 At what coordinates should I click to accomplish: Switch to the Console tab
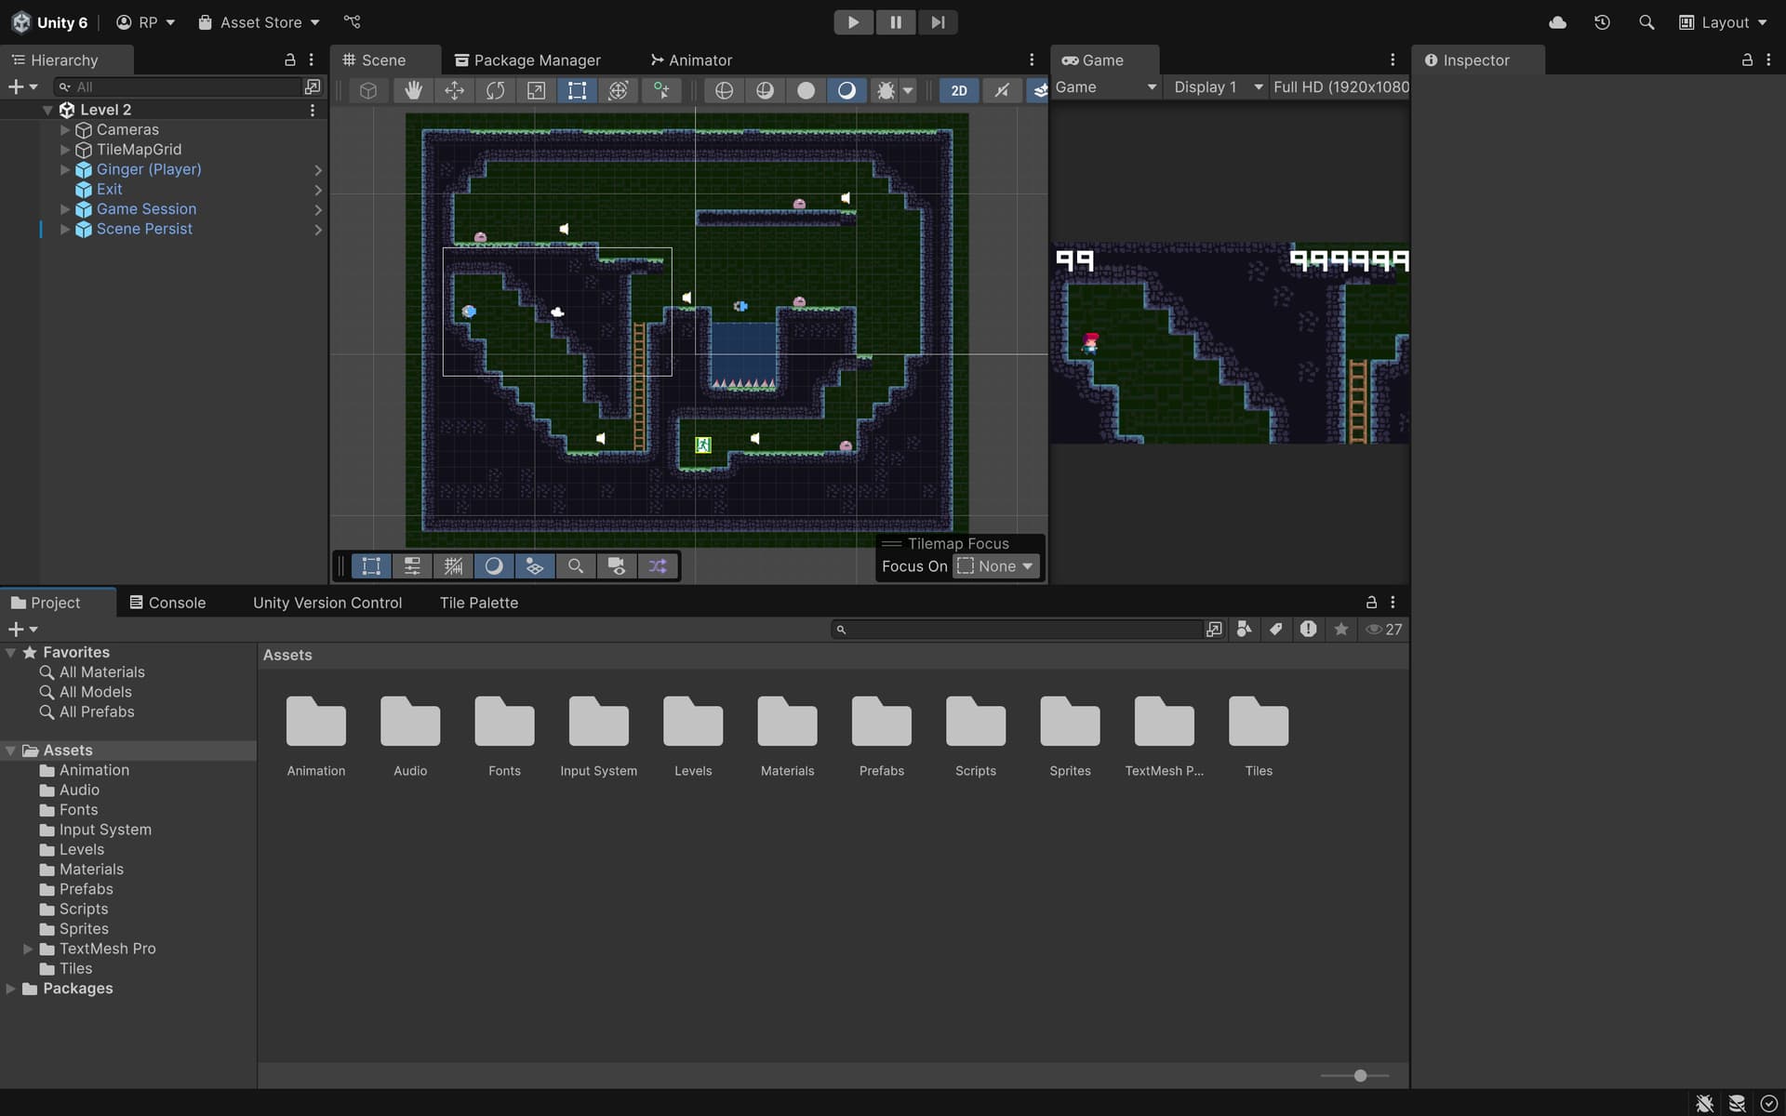[167, 603]
